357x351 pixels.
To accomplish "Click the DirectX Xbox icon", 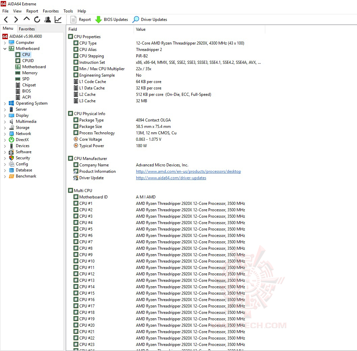I will (11, 140).
